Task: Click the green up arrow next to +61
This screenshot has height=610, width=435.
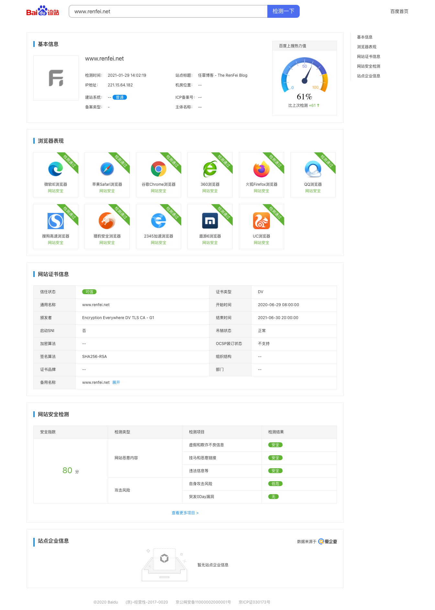Action: click(318, 105)
